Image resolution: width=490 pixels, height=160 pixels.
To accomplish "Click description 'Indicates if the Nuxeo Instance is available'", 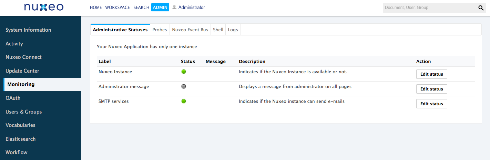I will click(x=293, y=72).
